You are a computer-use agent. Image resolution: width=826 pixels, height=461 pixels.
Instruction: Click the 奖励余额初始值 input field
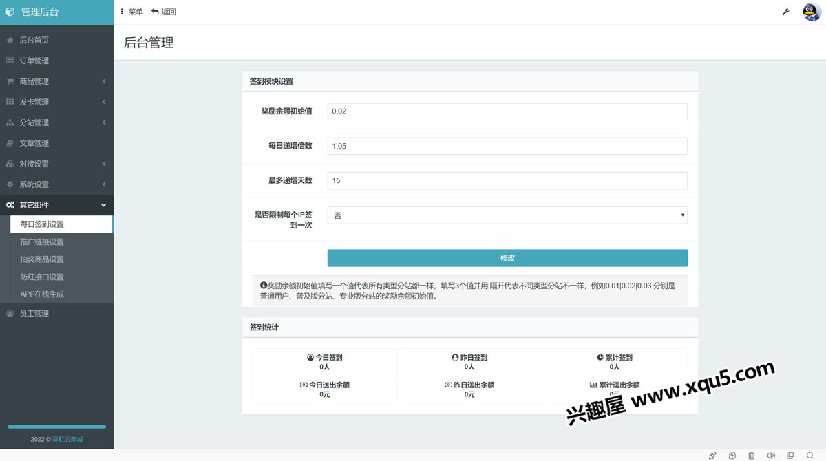tap(507, 111)
